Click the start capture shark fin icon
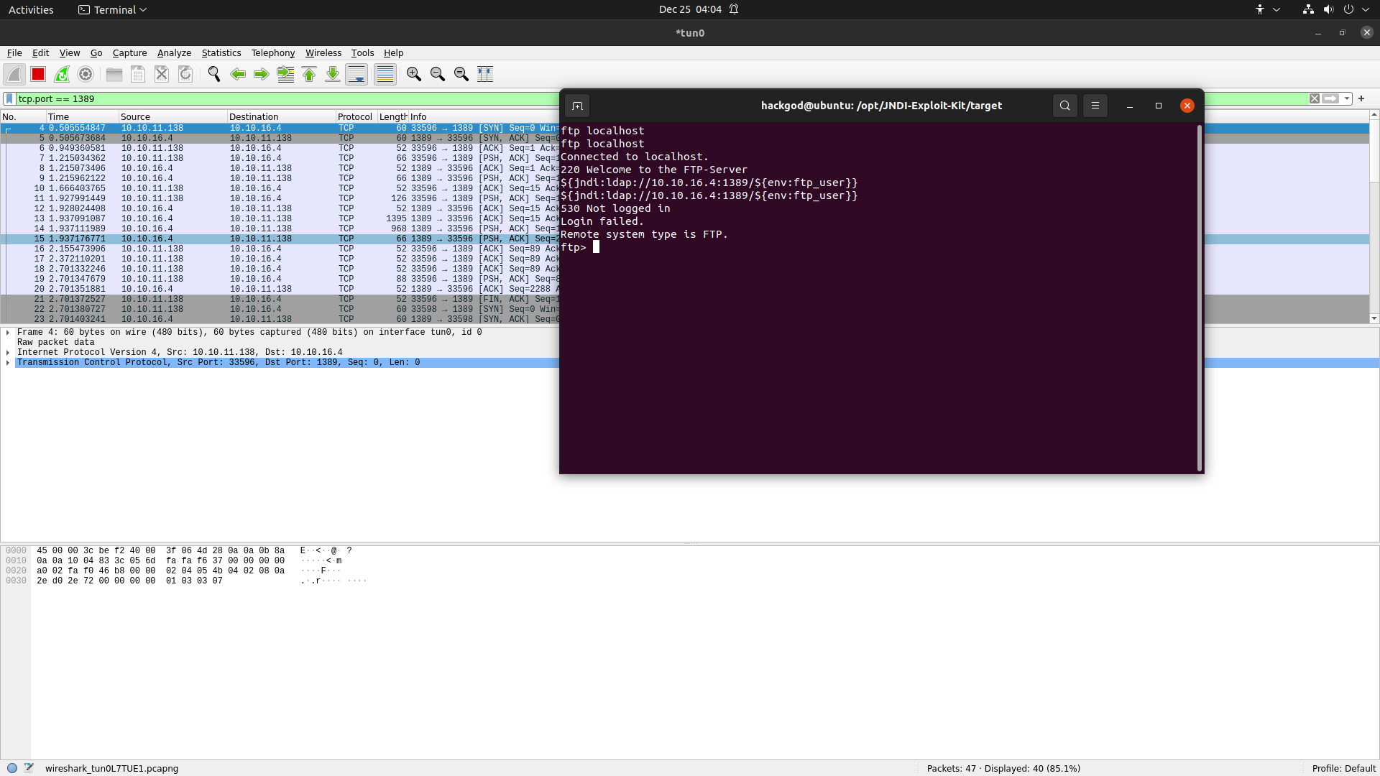Image resolution: width=1380 pixels, height=776 pixels. coord(14,74)
